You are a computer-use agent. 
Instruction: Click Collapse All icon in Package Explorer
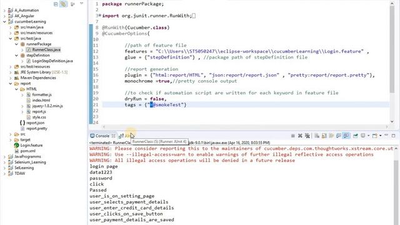click(x=56, y=4)
